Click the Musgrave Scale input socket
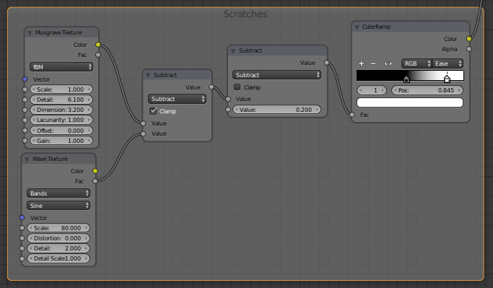The image size is (493, 288). click(25, 90)
